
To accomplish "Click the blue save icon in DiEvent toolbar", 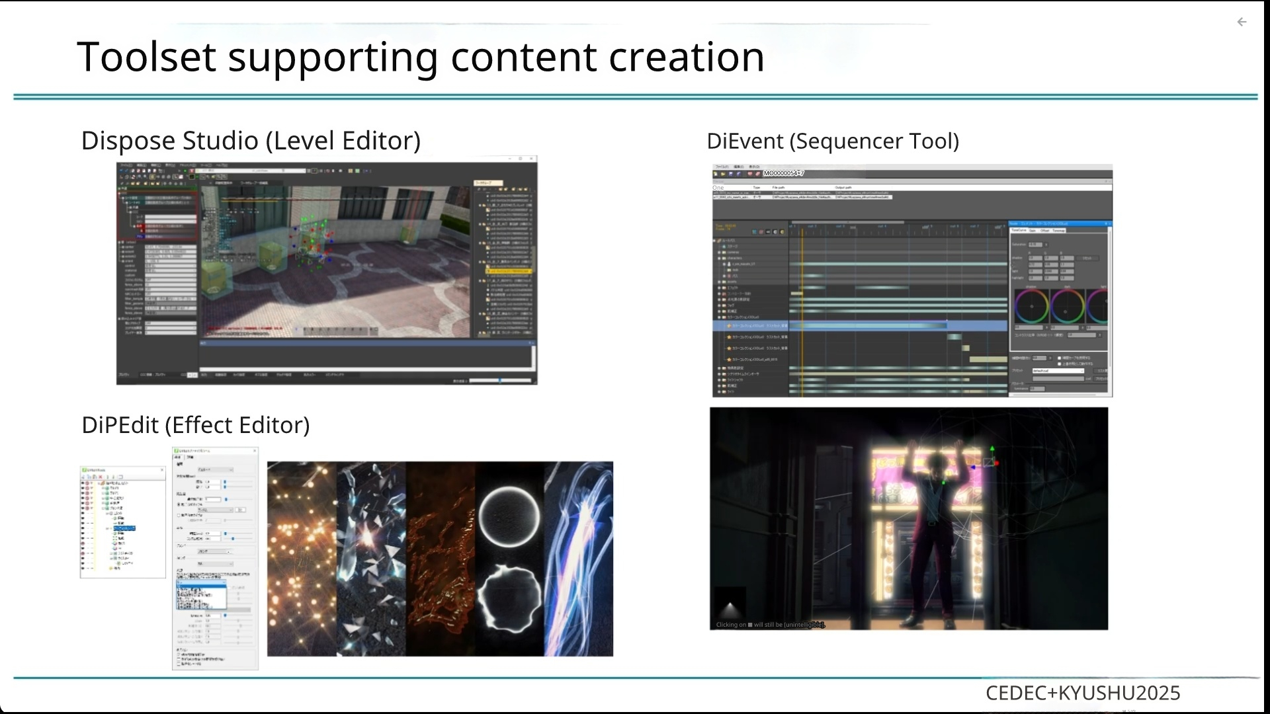I will 731,174.
